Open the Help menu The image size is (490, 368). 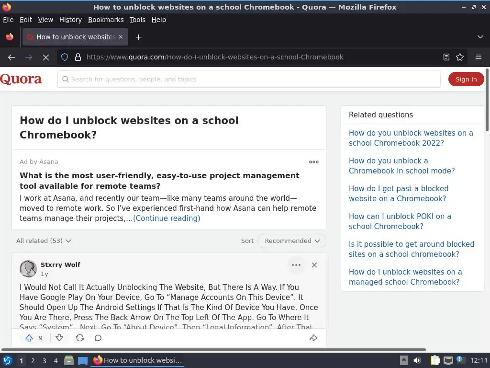(x=159, y=20)
